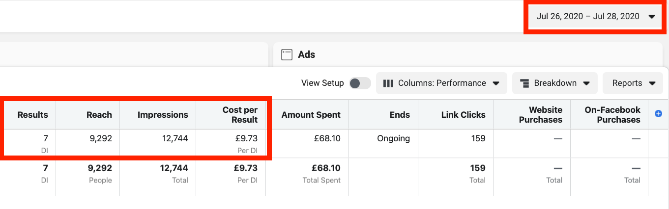This screenshot has width=669, height=209.
Task: Expand the Breakdown menu
Action: (x=555, y=83)
